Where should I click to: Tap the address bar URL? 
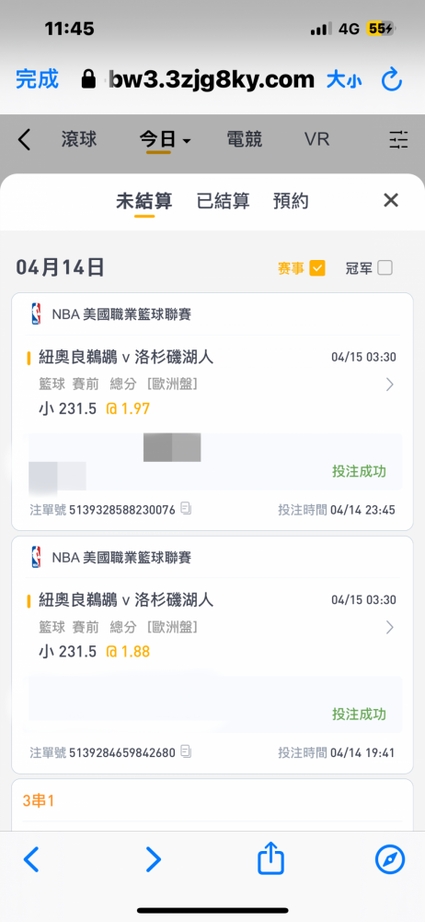click(x=212, y=78)
